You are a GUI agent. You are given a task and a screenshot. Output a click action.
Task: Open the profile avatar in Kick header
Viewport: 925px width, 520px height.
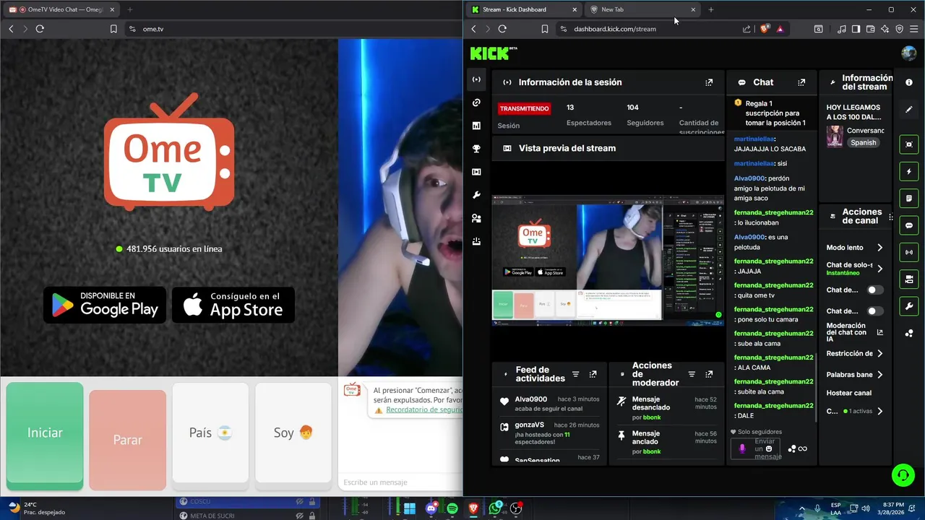pos(909,53)
